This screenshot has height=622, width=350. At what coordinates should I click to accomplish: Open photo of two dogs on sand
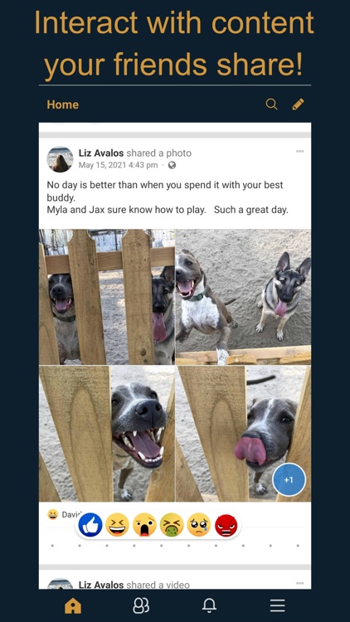click(243, 297)
